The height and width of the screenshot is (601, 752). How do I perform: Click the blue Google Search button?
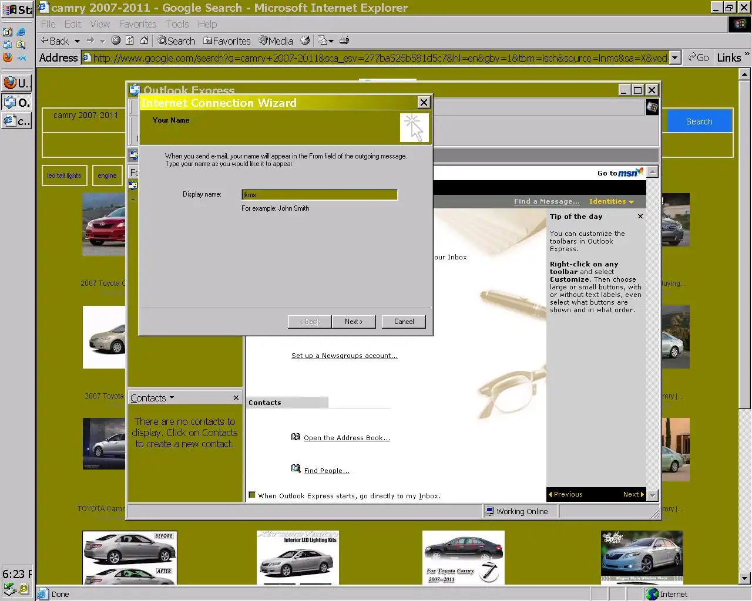(x=699, y=121)
